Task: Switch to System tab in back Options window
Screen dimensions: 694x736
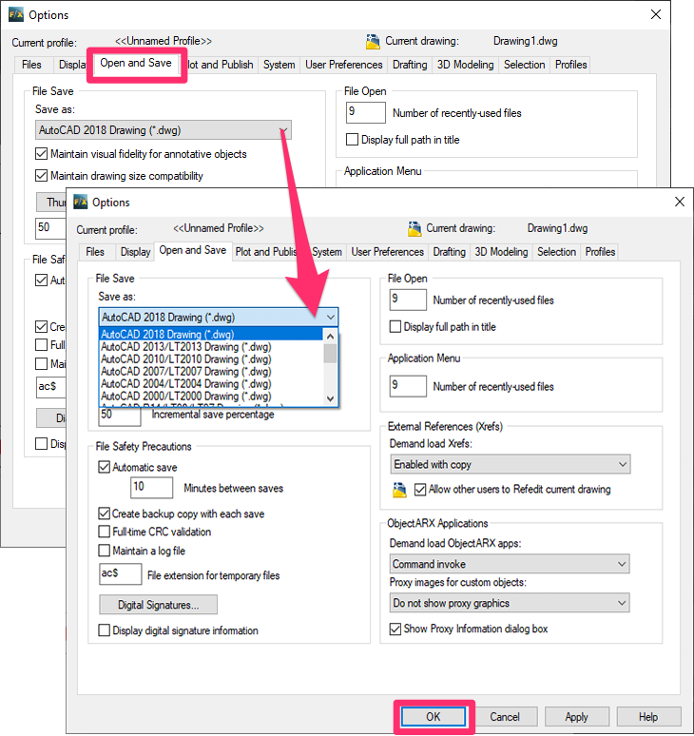Action: pos(280,65)
